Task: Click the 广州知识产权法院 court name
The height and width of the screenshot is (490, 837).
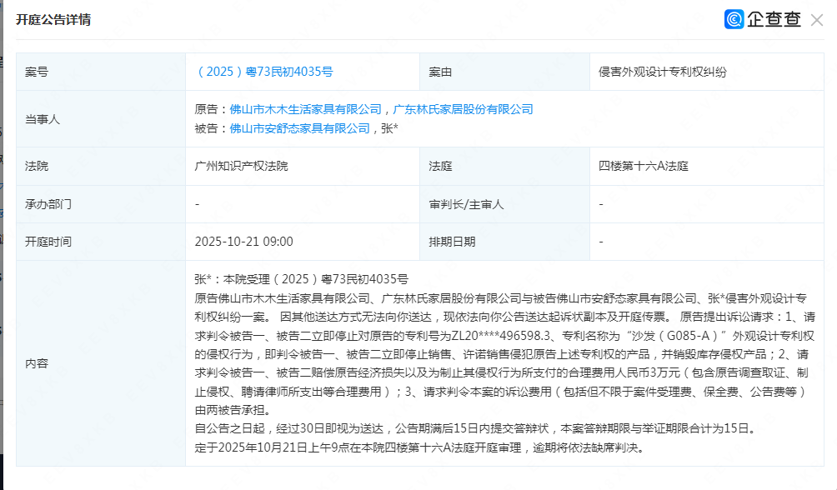Action: click(x=241, y=166)
